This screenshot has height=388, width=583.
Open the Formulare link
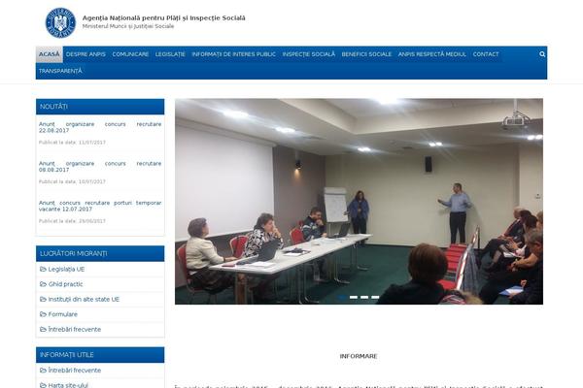(x=63, y=314)
